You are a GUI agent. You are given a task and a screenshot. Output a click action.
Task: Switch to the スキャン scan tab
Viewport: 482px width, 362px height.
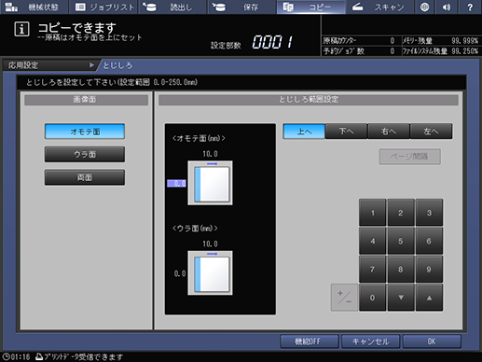click(379, 7)
